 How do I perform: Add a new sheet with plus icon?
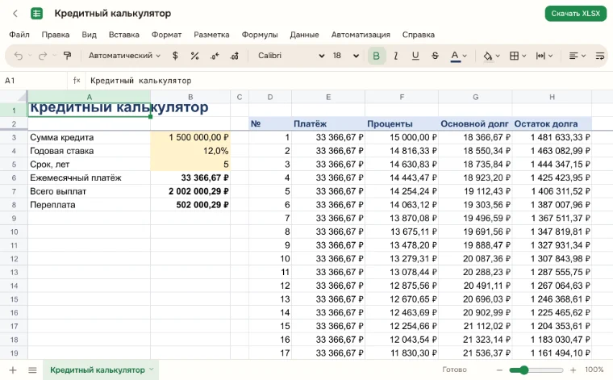click(x=13, y=370)
